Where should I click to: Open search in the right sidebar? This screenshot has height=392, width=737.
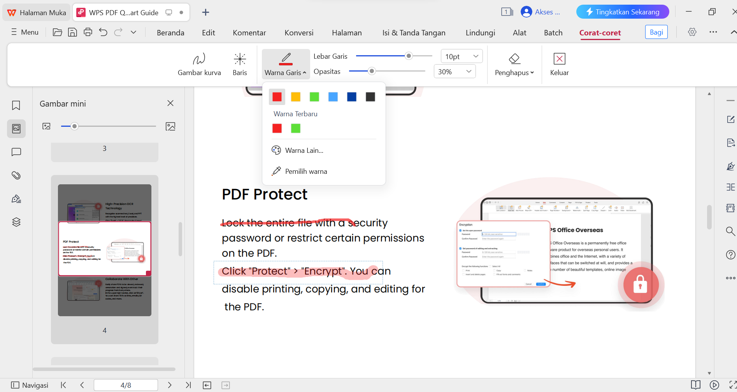pos(730,231)
